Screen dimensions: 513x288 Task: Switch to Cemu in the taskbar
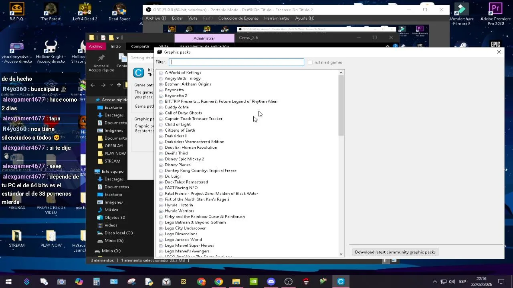tap(341, 282)
